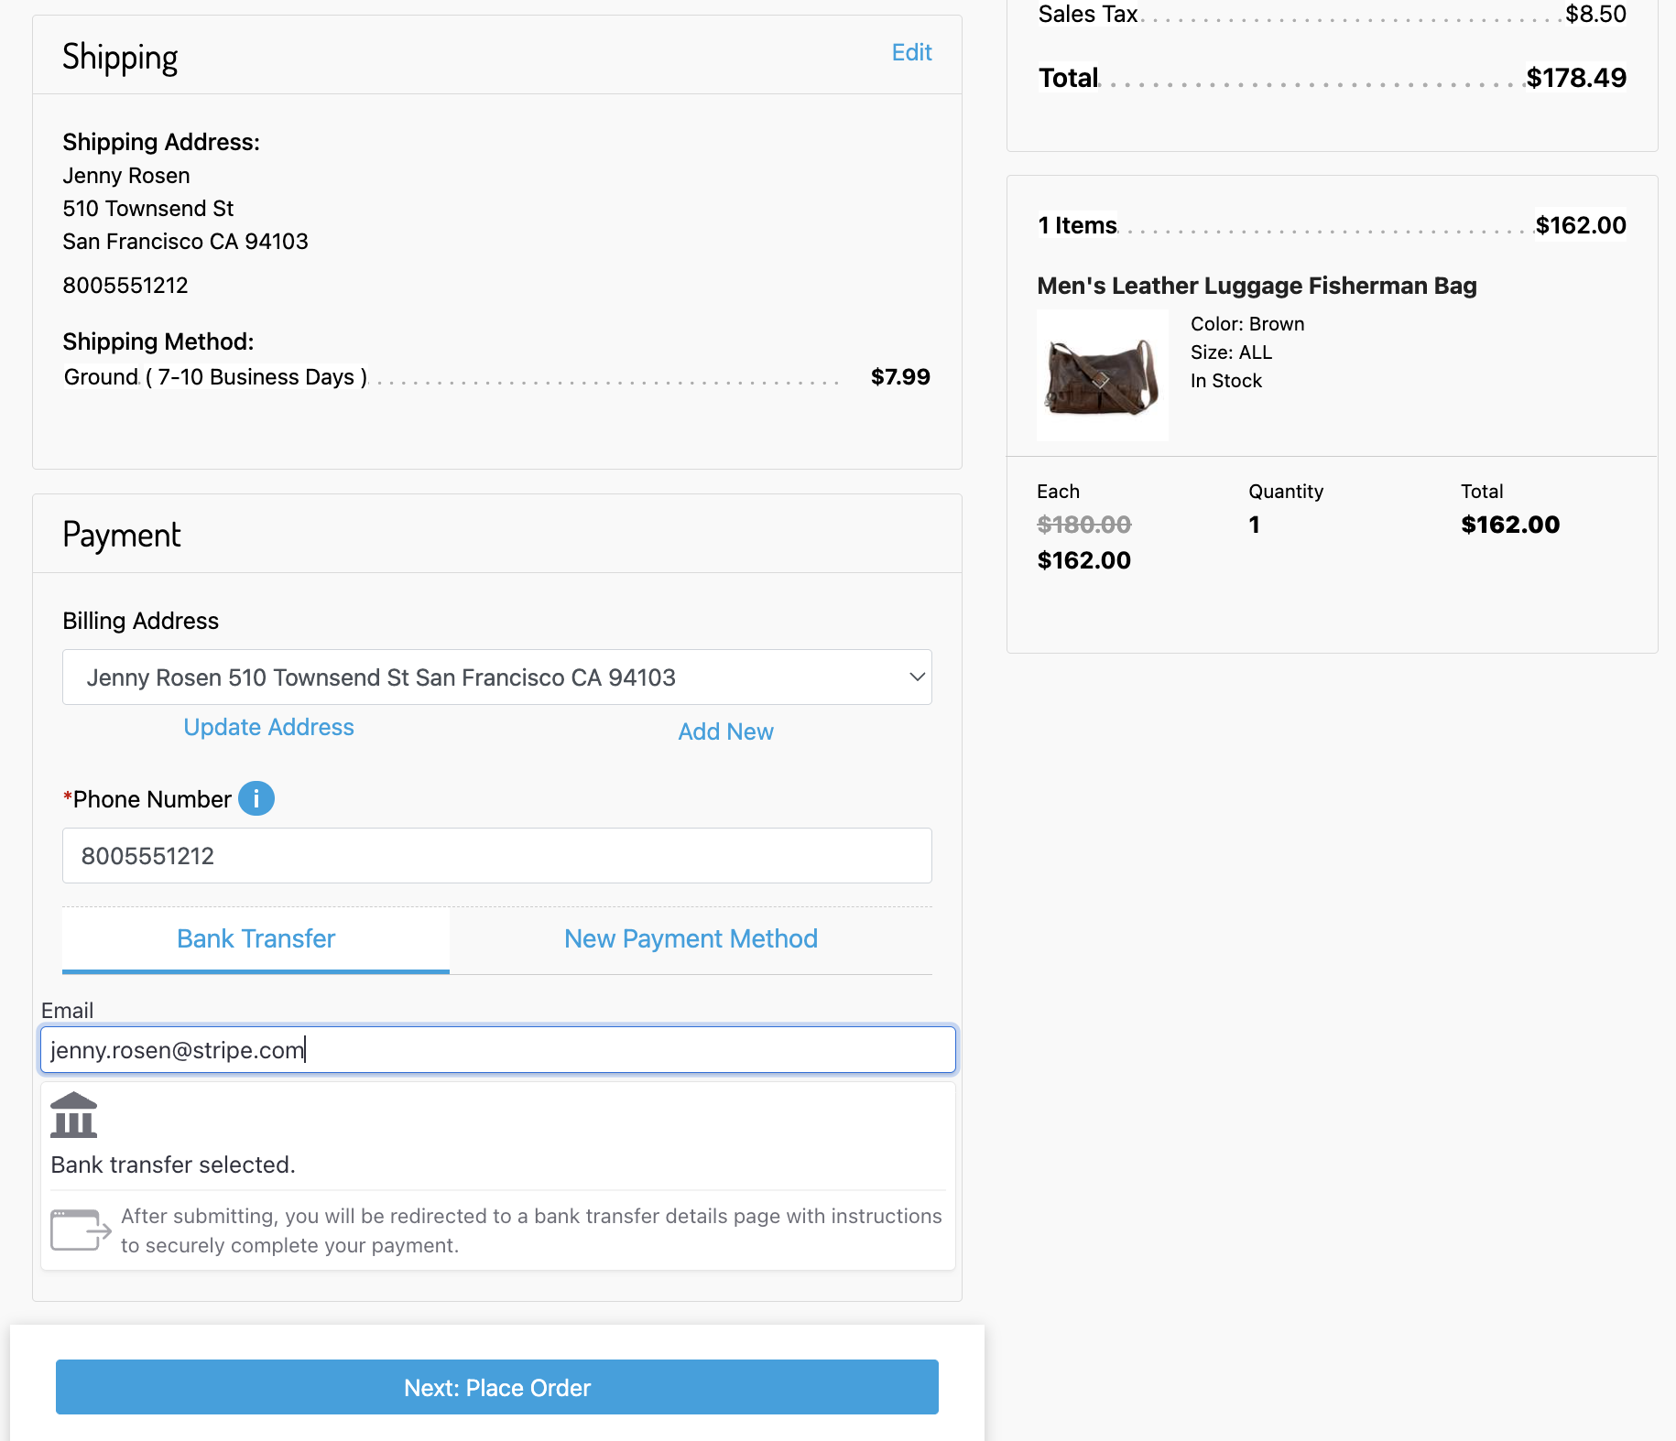Click the Update Address link

click(x=268, y=727)
